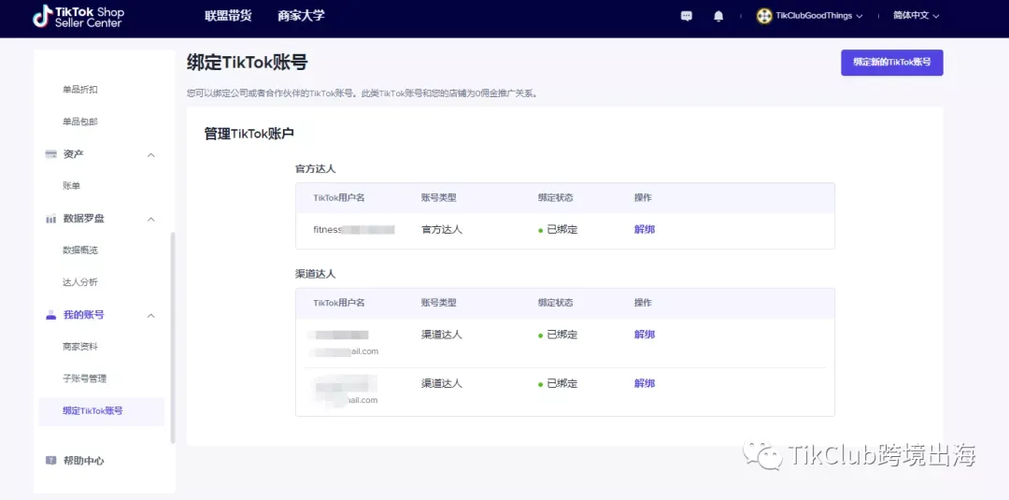Open 子账号管理 in the sidebar
This screenshot has height=500, width=1009.
point(85,379)
